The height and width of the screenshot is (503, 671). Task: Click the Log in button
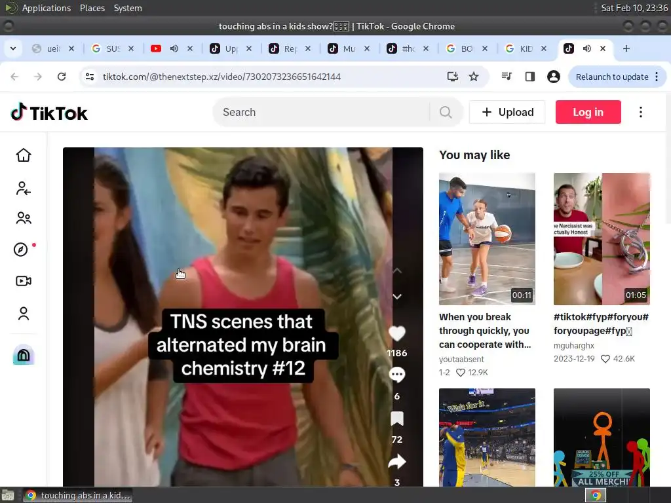coord(588,112)
